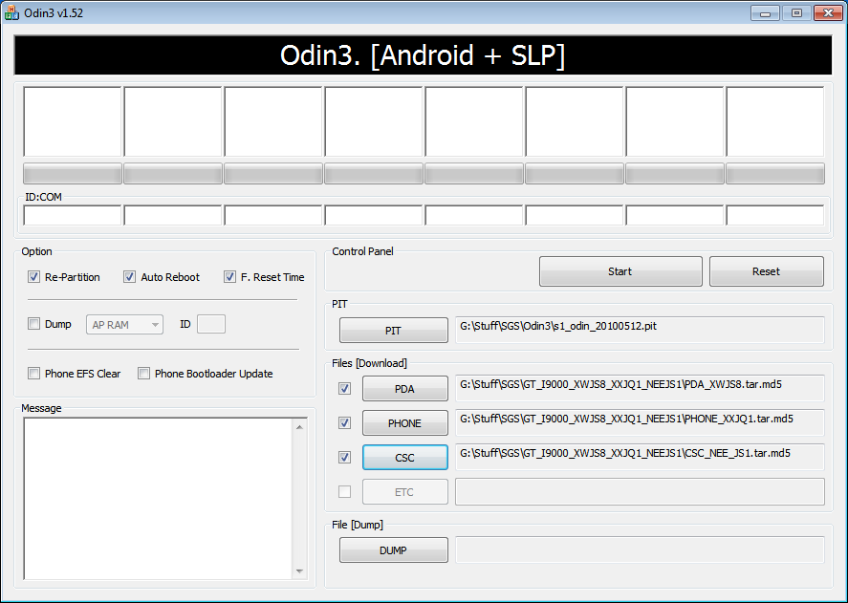Uncheck the CSC file checkbox
848x603 pixels.
point(344,457)
